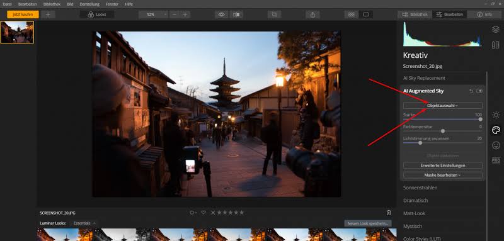The width and height of the screenshot is (504, 241).
Task: Toggle the AI Augmented Sky switch
Action: [479, 91]
